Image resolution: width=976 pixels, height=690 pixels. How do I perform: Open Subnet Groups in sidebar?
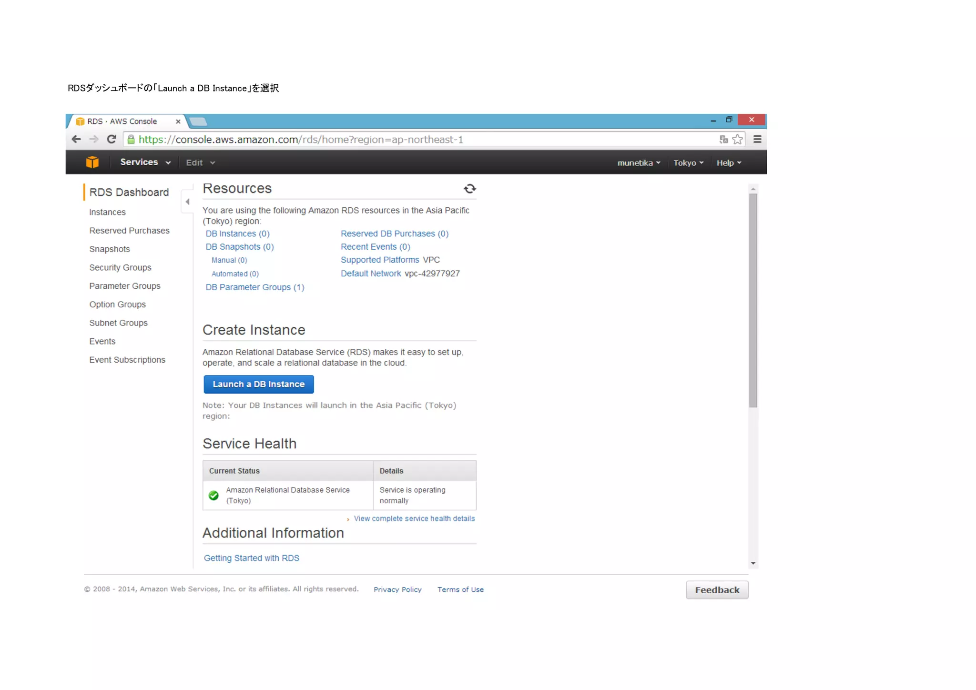coord(118,323)
